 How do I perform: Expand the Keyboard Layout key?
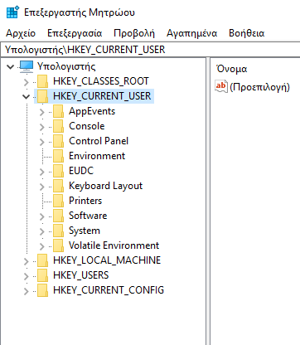[x=42, y=187]
